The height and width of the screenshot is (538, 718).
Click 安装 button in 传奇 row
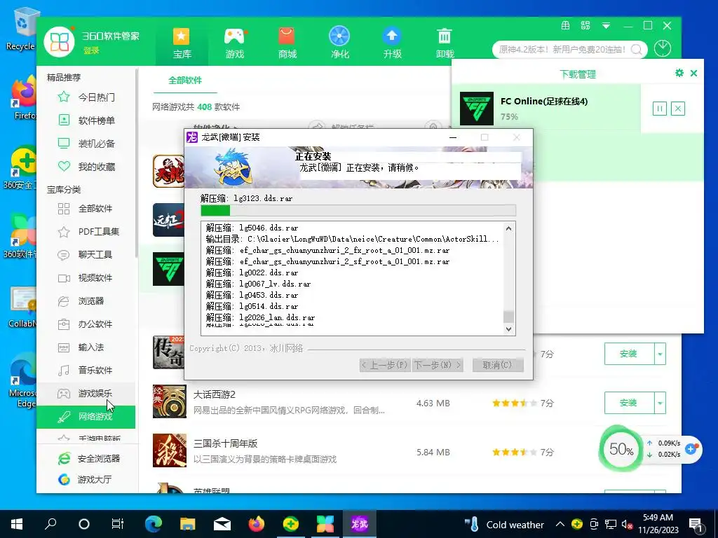pos(629,354)
